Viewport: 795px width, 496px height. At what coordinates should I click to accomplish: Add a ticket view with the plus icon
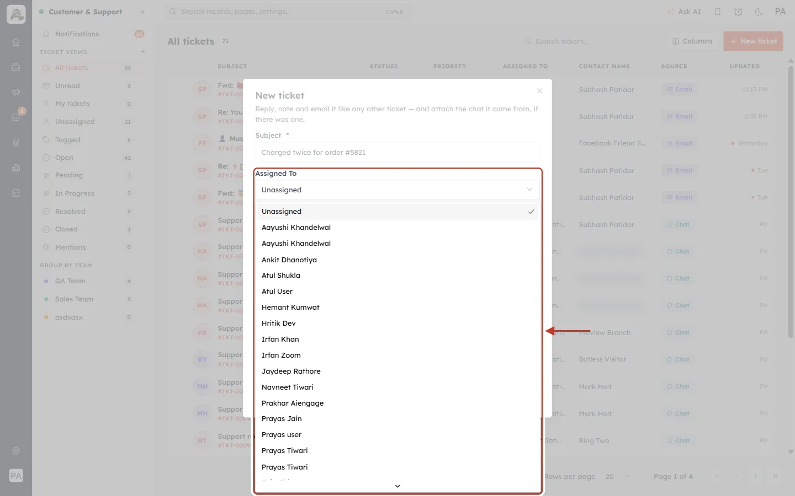click(x=143, y=52)
